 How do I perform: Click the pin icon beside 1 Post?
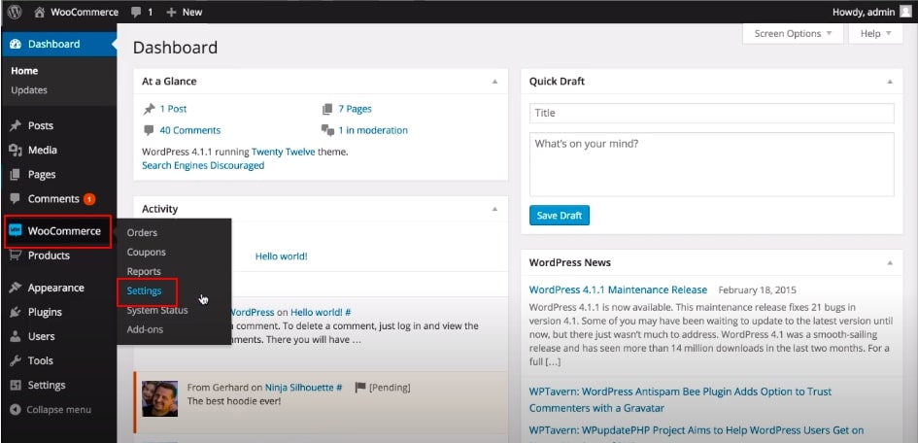(x=149, y=109)
